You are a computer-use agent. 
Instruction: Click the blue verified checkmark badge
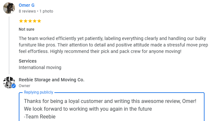point(14,86)
